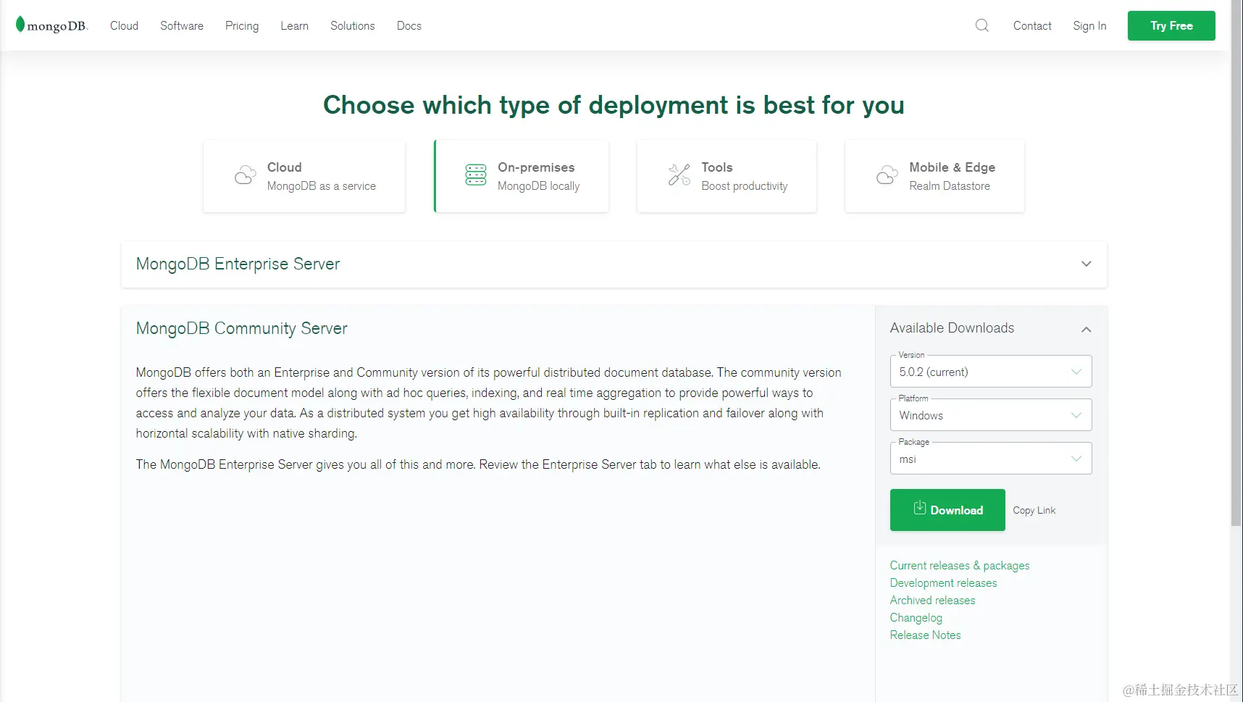Click the Mobile & Edge cloud icon

coord(887,175)
